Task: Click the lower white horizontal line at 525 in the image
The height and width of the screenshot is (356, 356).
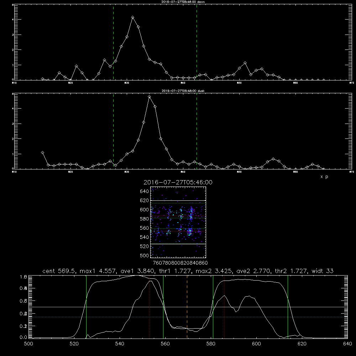Action: 178,244
